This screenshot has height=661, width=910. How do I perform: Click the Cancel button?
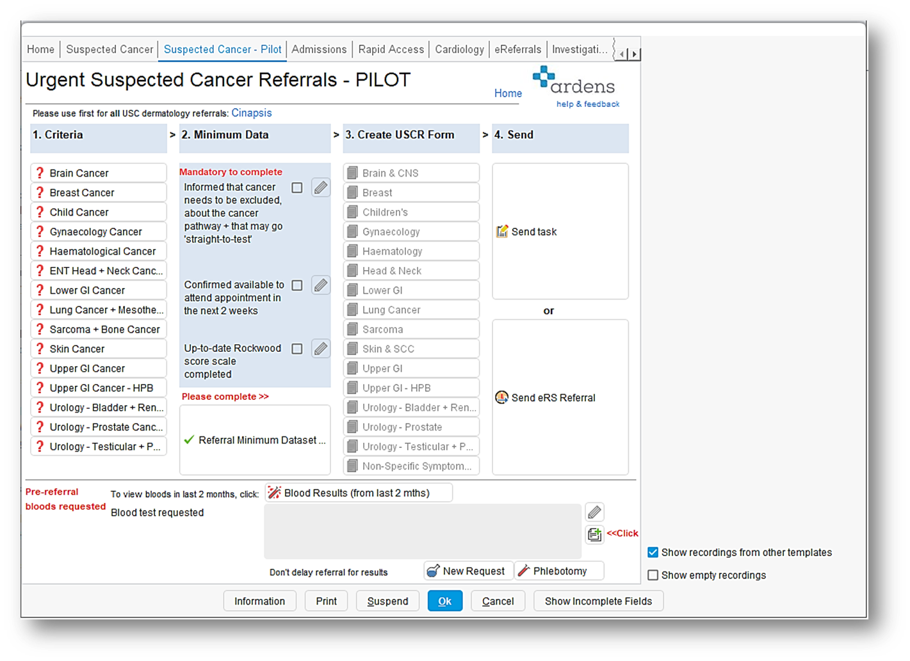click(498, 601)
